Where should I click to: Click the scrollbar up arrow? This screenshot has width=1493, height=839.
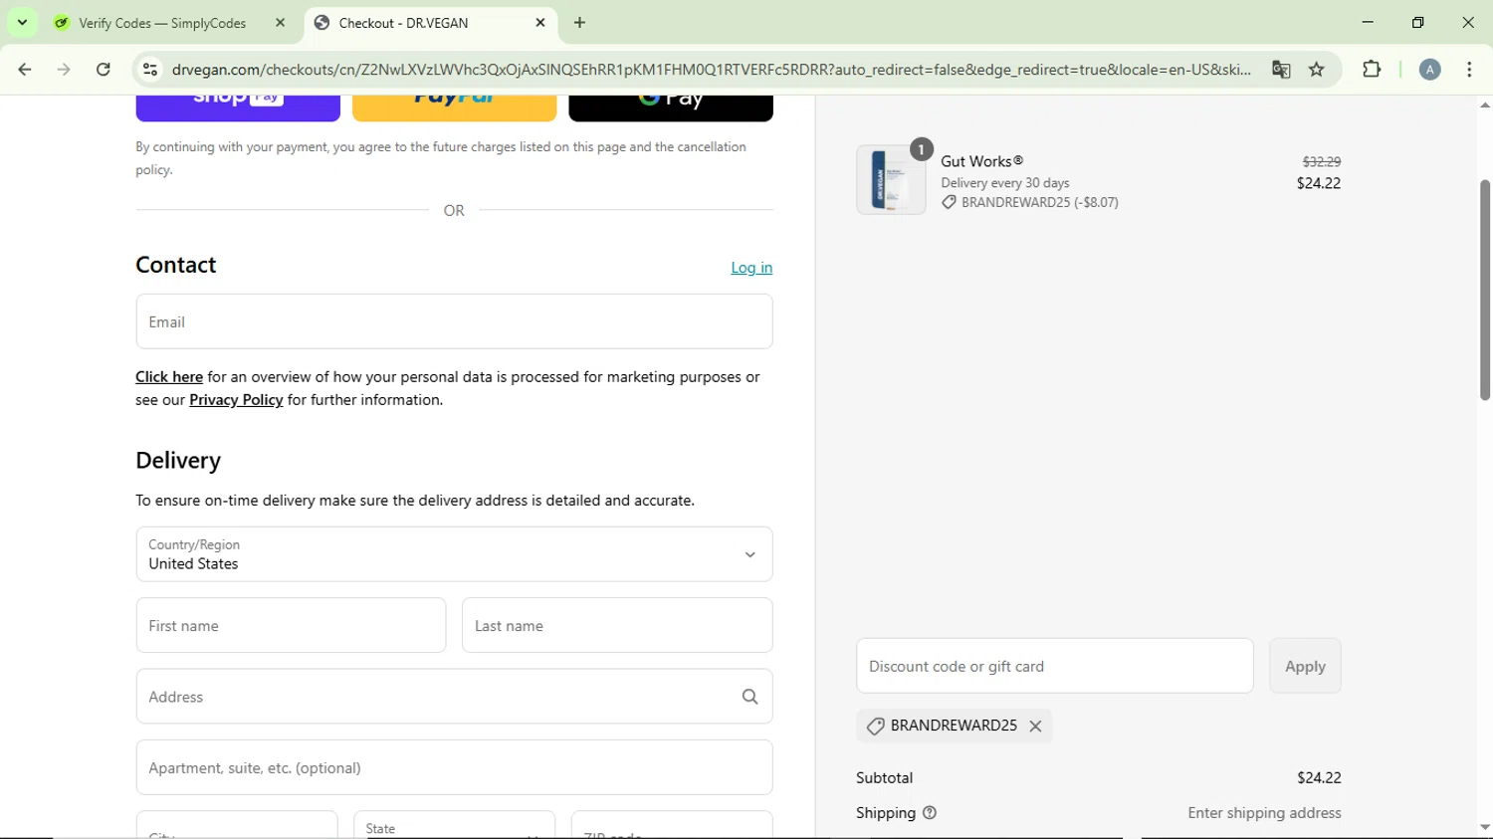click(1484, 105)
